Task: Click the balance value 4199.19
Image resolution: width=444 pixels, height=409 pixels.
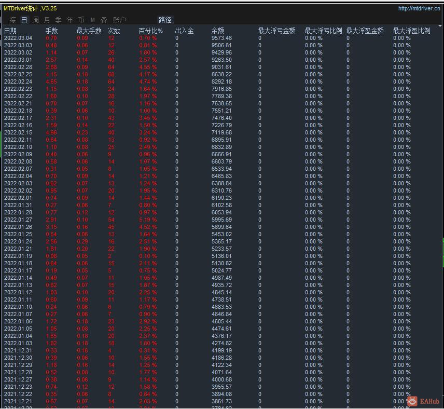Action: click(x=221, y=351)
